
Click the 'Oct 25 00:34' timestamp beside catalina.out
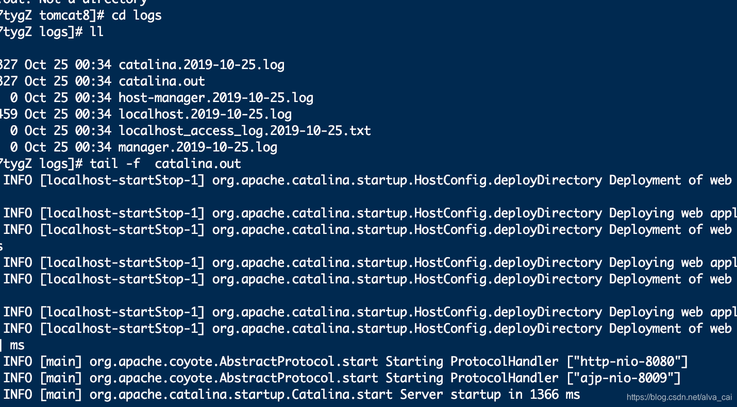[x=68, y=81]
